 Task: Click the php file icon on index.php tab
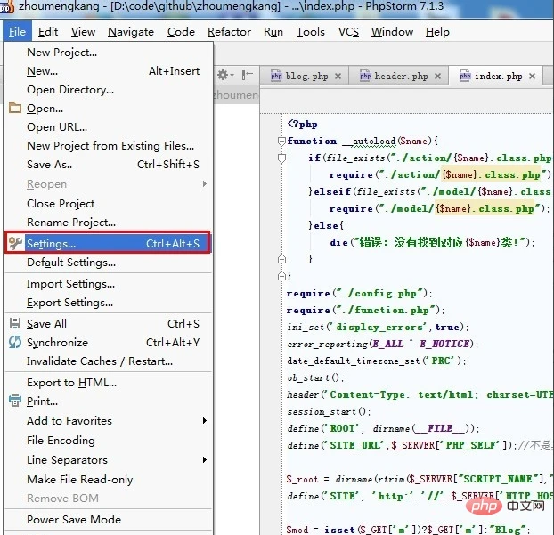pyautogui.click(x=465, y=76)
